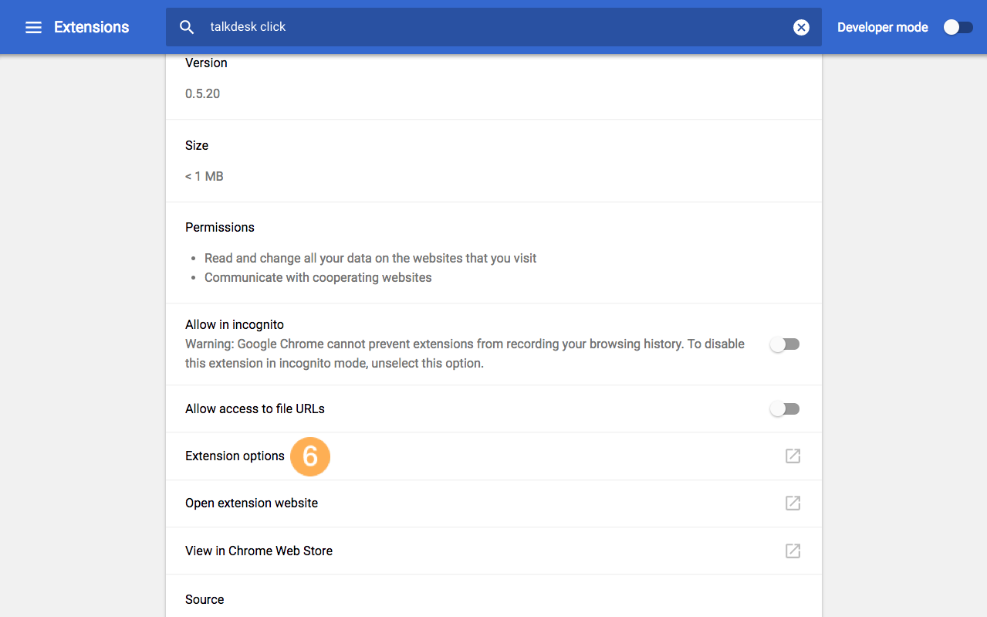Click the Extensions page title
Viewport: 987px width, 617px height.
[91, 27]
